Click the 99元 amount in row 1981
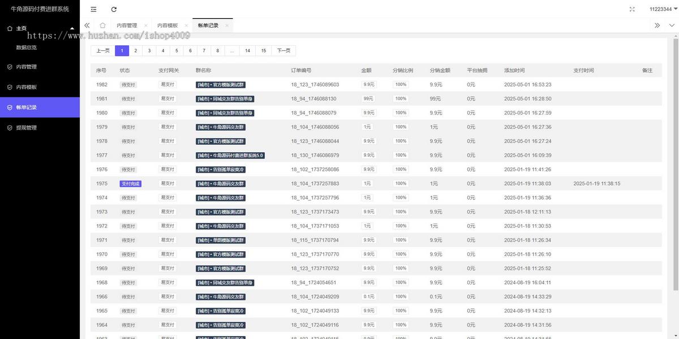Screen dimensions: 679x339 [x=368, y=99]
